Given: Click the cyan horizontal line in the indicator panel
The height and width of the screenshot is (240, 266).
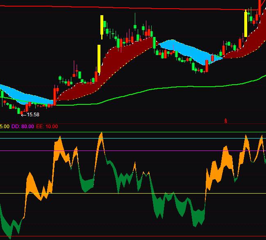Looking at the screenshot, I should click(x=164, y=138).
